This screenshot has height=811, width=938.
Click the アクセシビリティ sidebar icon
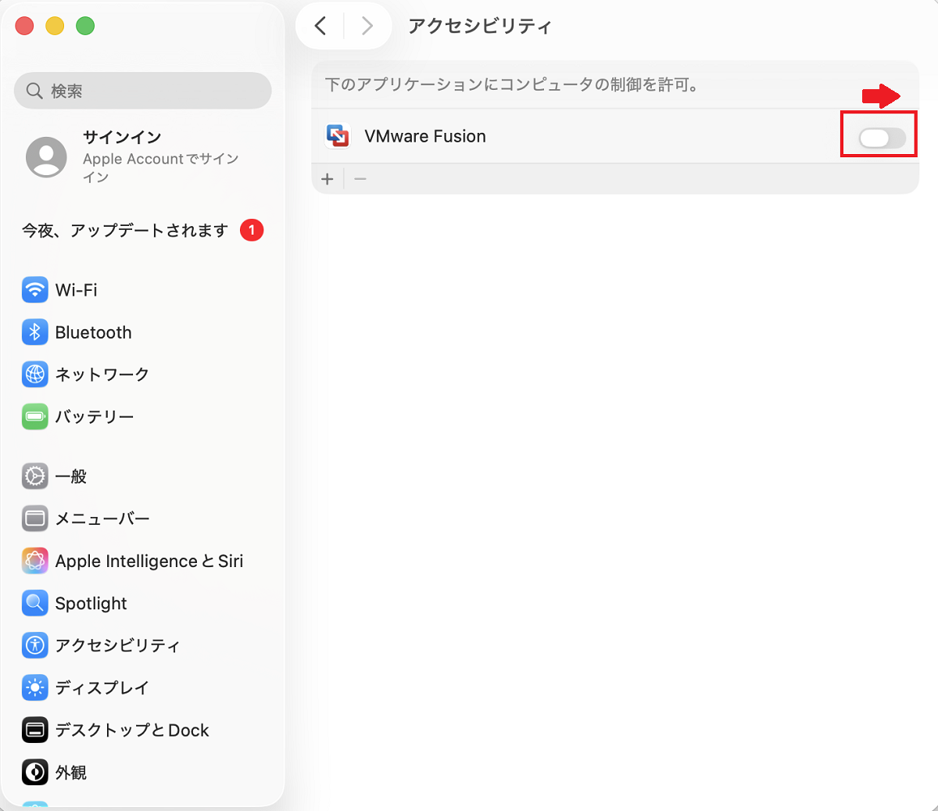[x=35, y=645]
